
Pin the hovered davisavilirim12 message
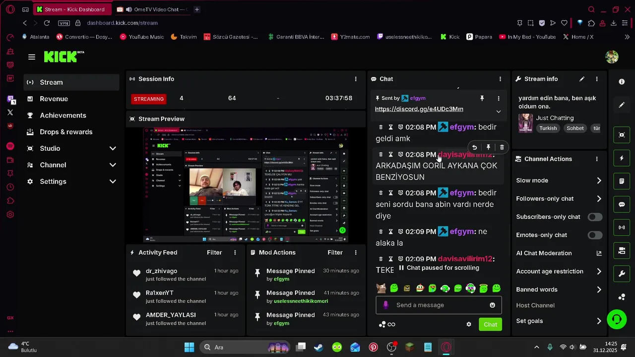pos(488,147)
